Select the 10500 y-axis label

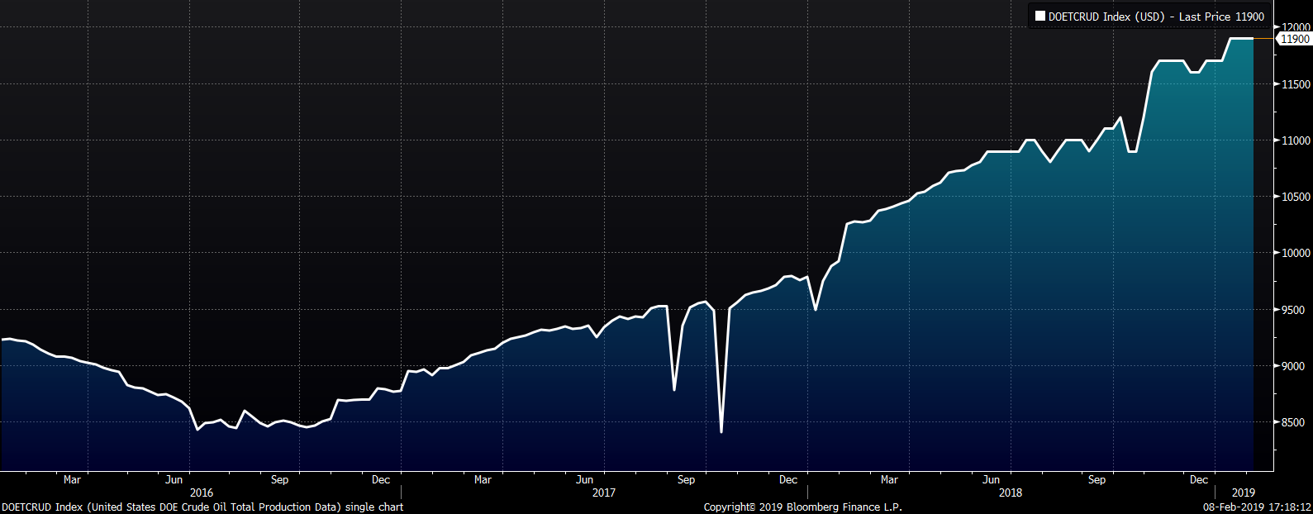pos(1295,197)
